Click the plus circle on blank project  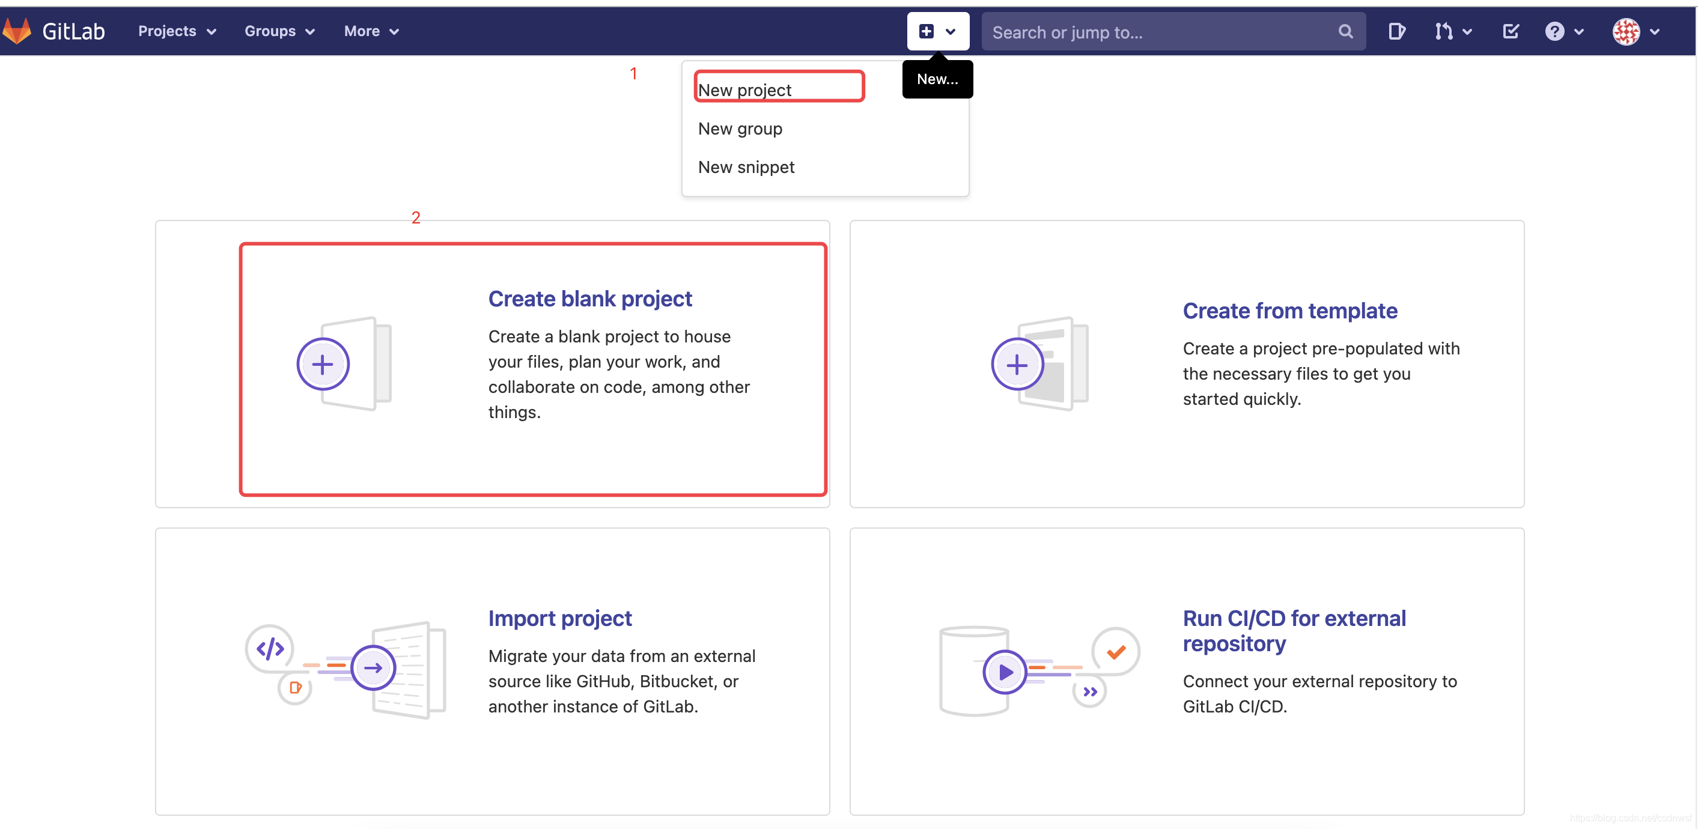coord(322,365)
